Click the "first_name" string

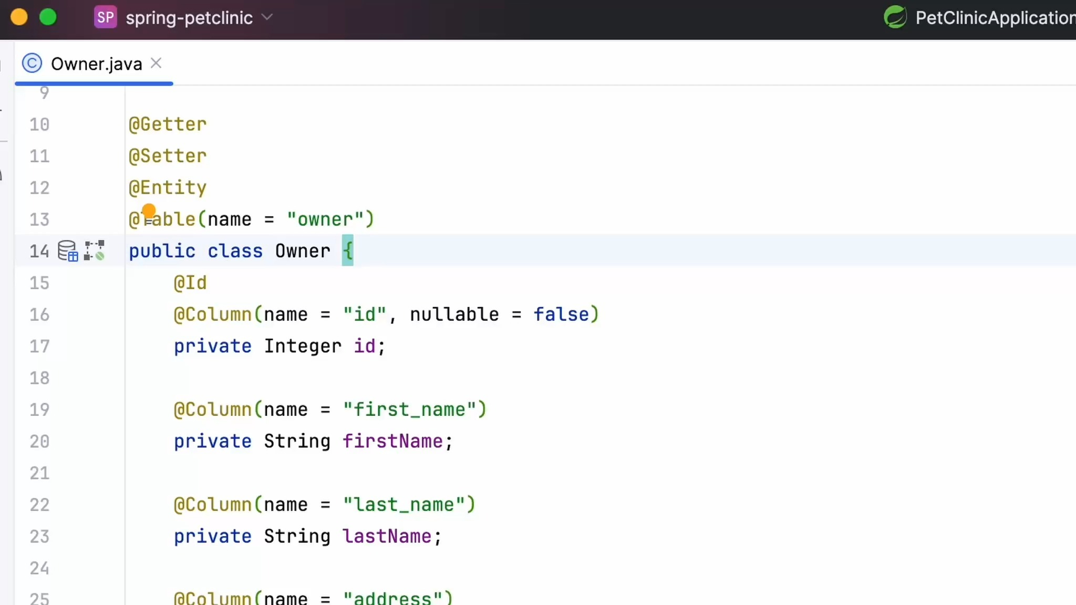409,410
